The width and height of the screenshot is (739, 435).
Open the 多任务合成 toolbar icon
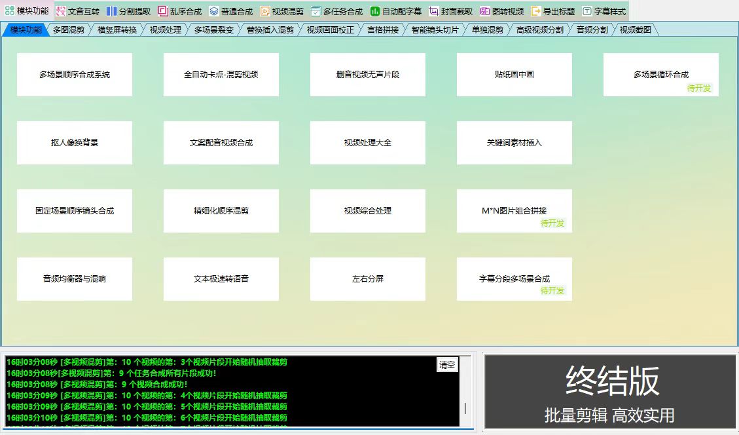click(316, 11)
